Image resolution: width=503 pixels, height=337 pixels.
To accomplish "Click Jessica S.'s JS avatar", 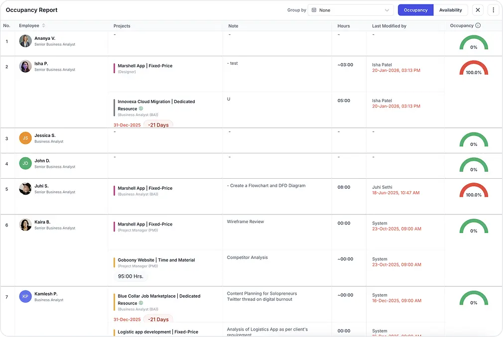I will 25,138.
